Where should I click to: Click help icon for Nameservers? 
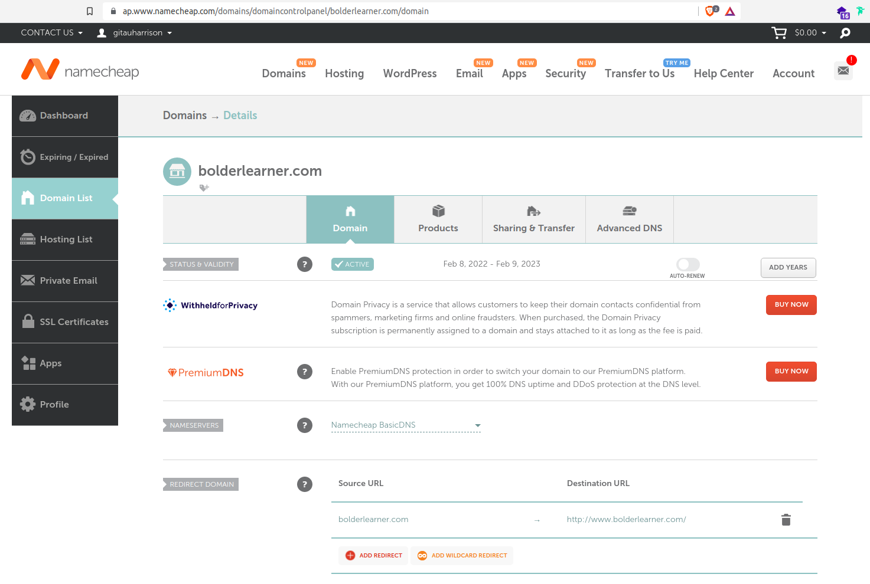click(305, 425)
